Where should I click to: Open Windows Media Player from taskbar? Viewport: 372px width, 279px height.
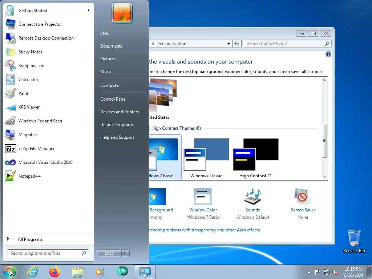[99, 272]
